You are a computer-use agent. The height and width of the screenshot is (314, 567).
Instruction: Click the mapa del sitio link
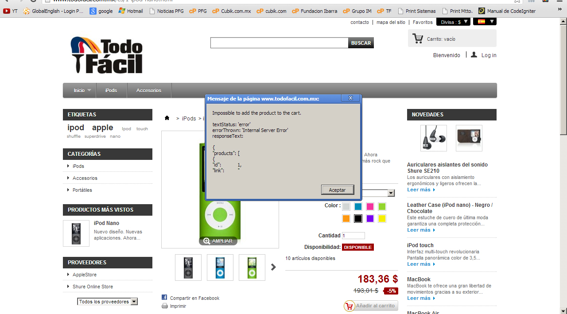(x=391, y=22)
